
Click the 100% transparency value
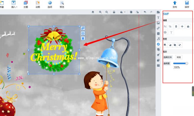(177, 67)
